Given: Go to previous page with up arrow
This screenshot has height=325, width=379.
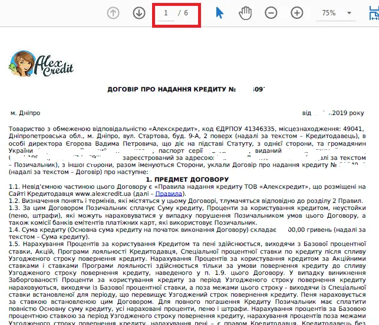Looking at the screenshot, I should pos(113,13).
